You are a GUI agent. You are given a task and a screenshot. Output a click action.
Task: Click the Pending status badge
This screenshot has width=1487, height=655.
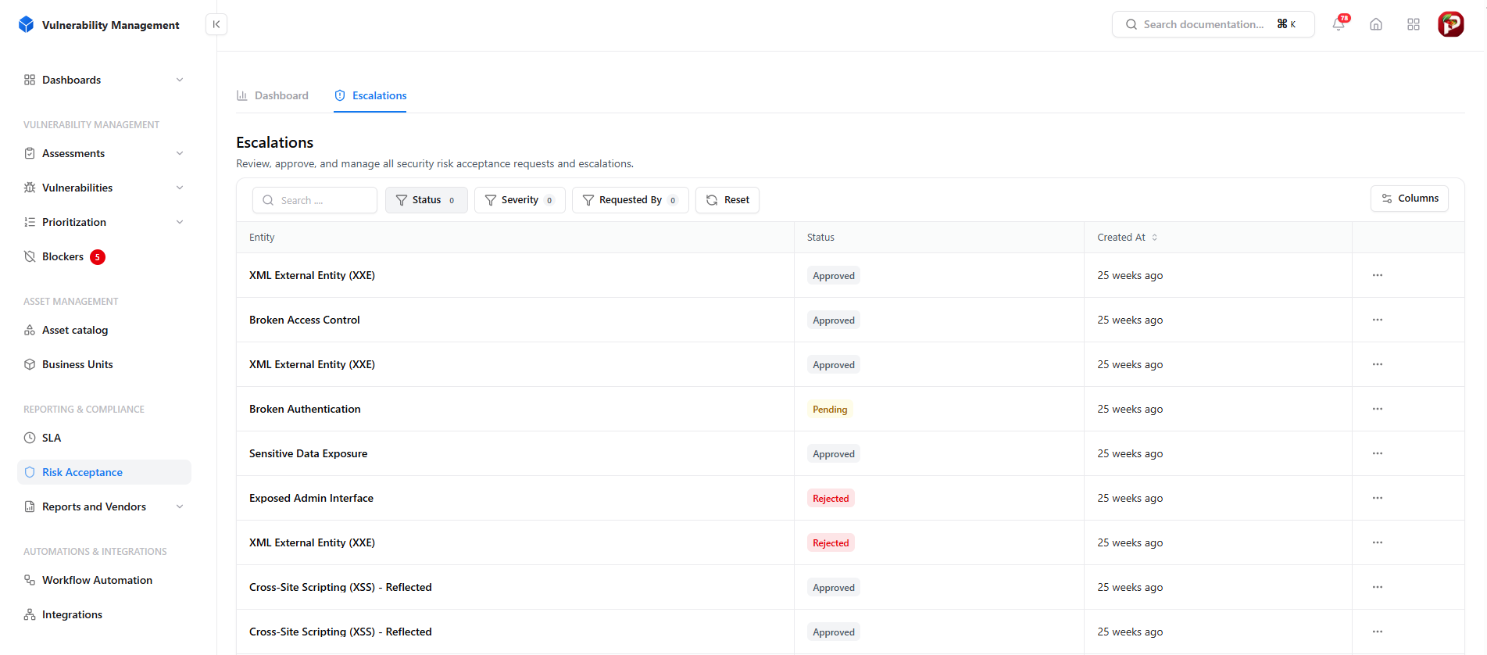[830, 409]
